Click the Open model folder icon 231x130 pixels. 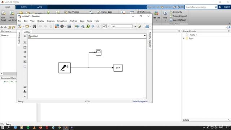pyautogui.click(x=27, y=26)
